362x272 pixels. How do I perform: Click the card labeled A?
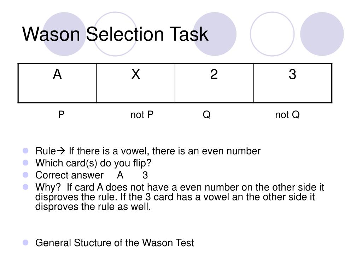click(x=57, y=83)
